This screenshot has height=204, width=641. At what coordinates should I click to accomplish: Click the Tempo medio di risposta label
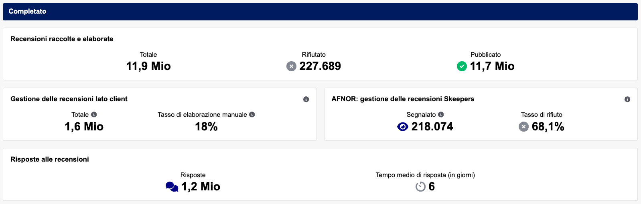click(x=425, y=175)
